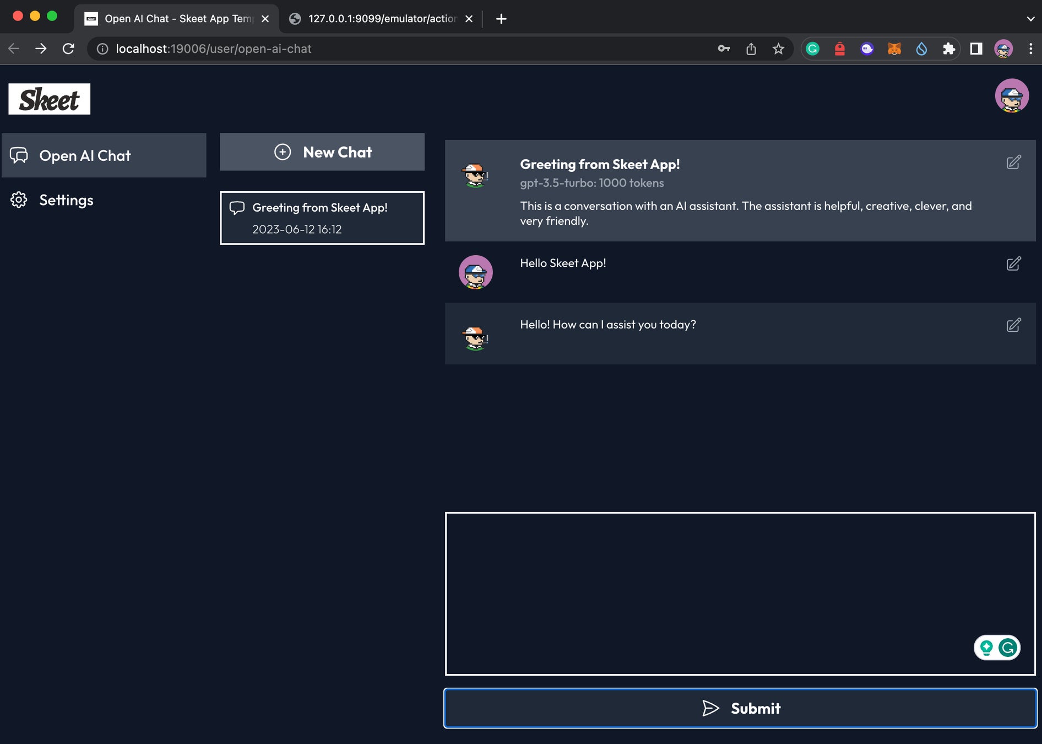This screenshot has width=1042, height=744.
Task: Click the 'Hello! How can I assist you today?' text
Action: 608,325
